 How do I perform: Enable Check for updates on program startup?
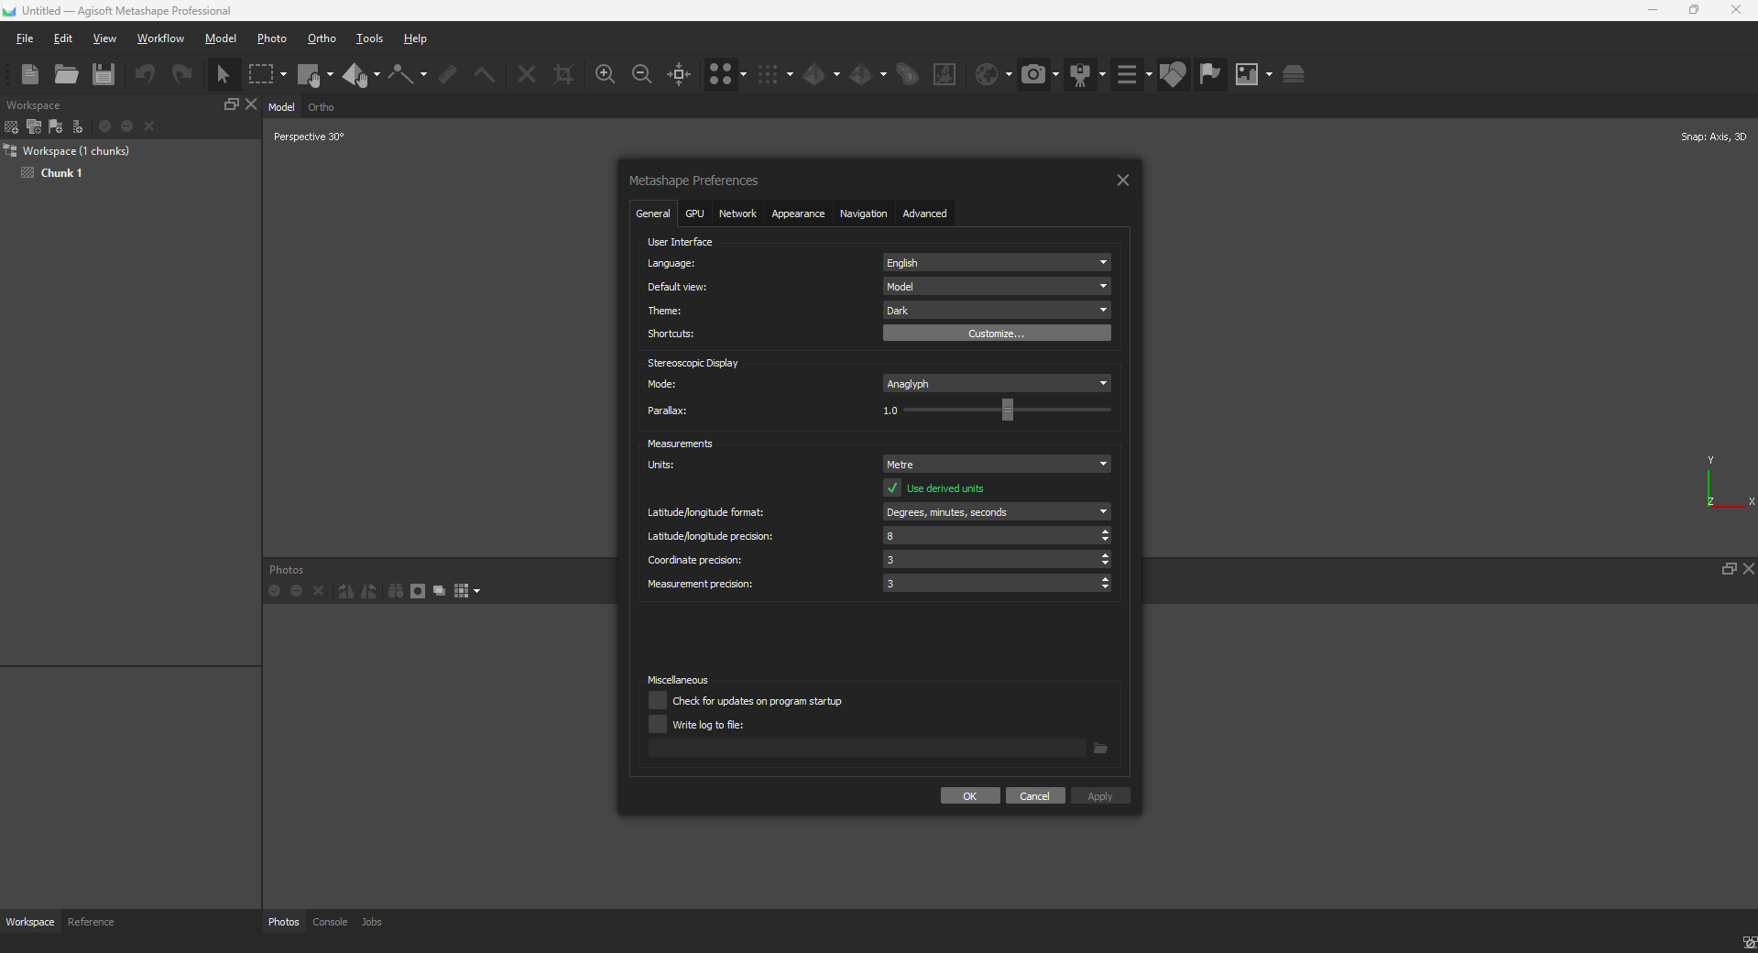pos(657,701)
